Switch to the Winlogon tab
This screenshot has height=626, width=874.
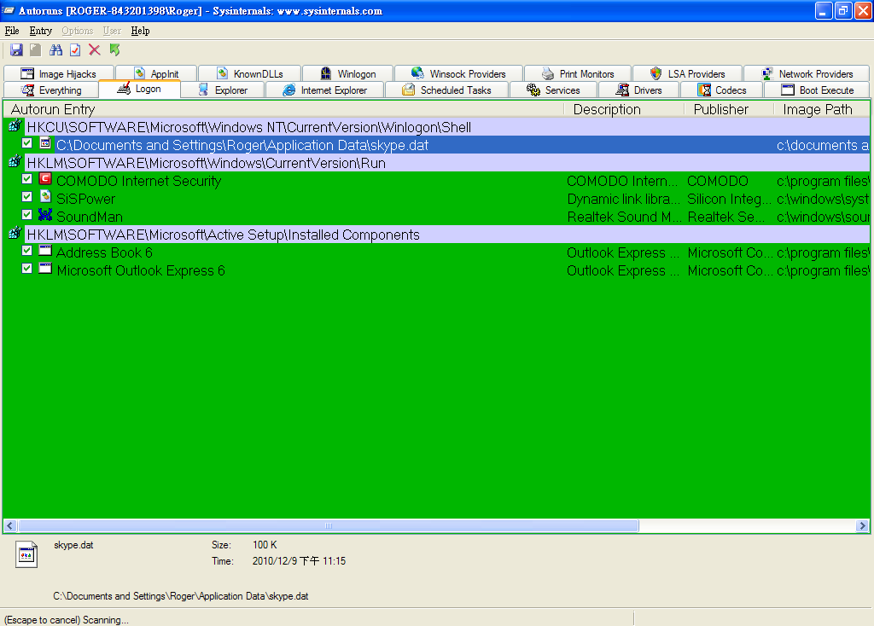(348, 73)
